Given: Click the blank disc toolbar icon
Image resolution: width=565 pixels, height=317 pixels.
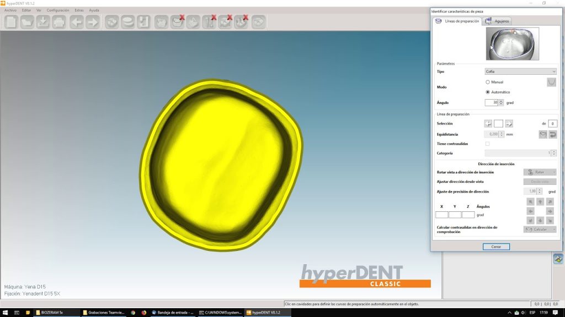Looking at the screenshot, I should 128,22.
